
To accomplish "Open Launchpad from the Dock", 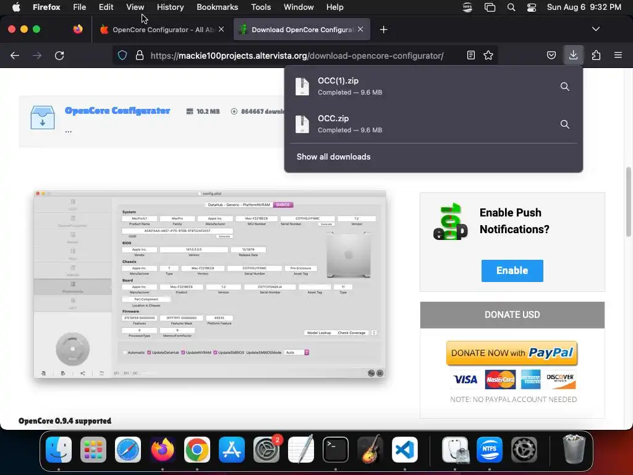I will point(93,450).
